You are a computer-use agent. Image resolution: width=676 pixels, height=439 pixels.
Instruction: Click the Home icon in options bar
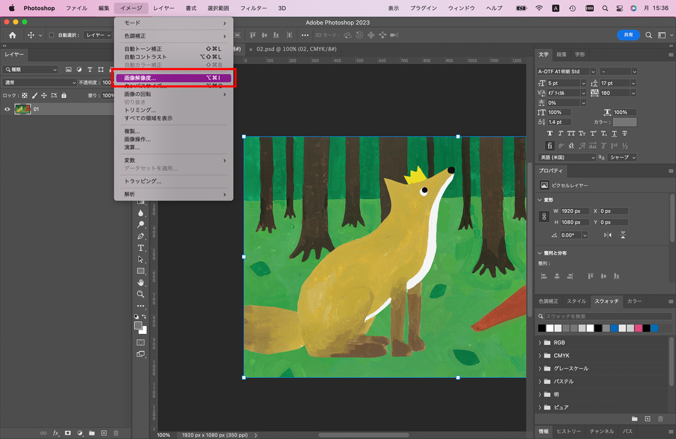click(12, 35)
